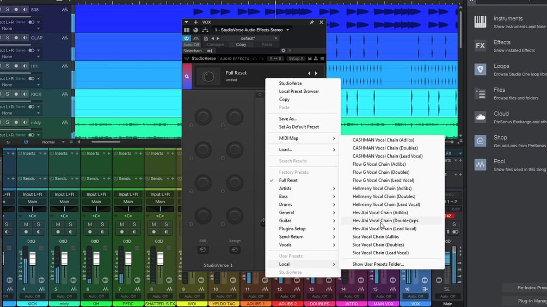Expand the Drums factory presets submenu

tap(303, 205)
